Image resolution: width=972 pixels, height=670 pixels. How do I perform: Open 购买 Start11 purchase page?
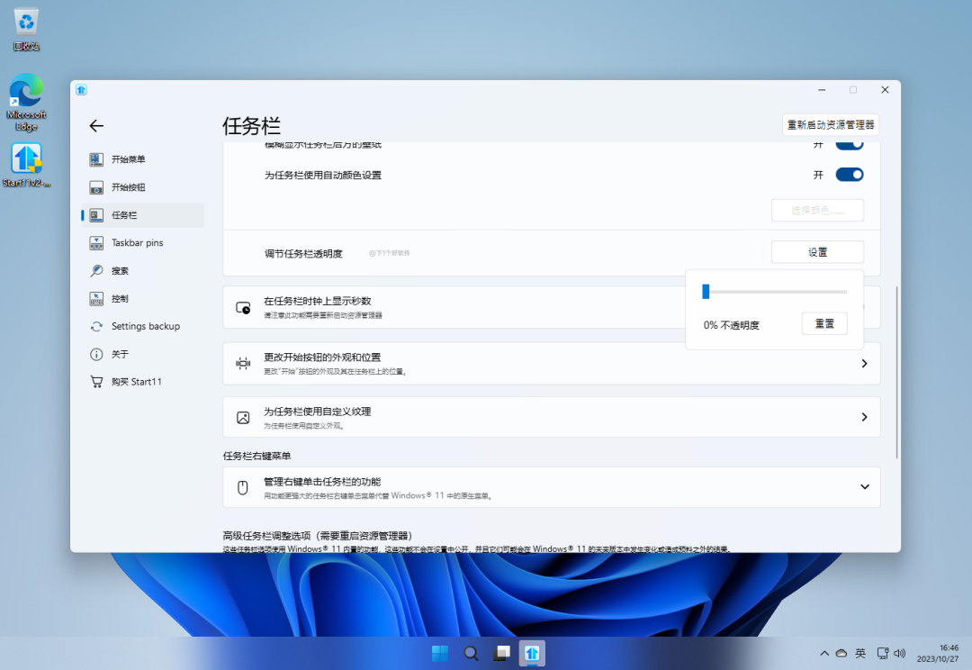(x=142, y=382)
